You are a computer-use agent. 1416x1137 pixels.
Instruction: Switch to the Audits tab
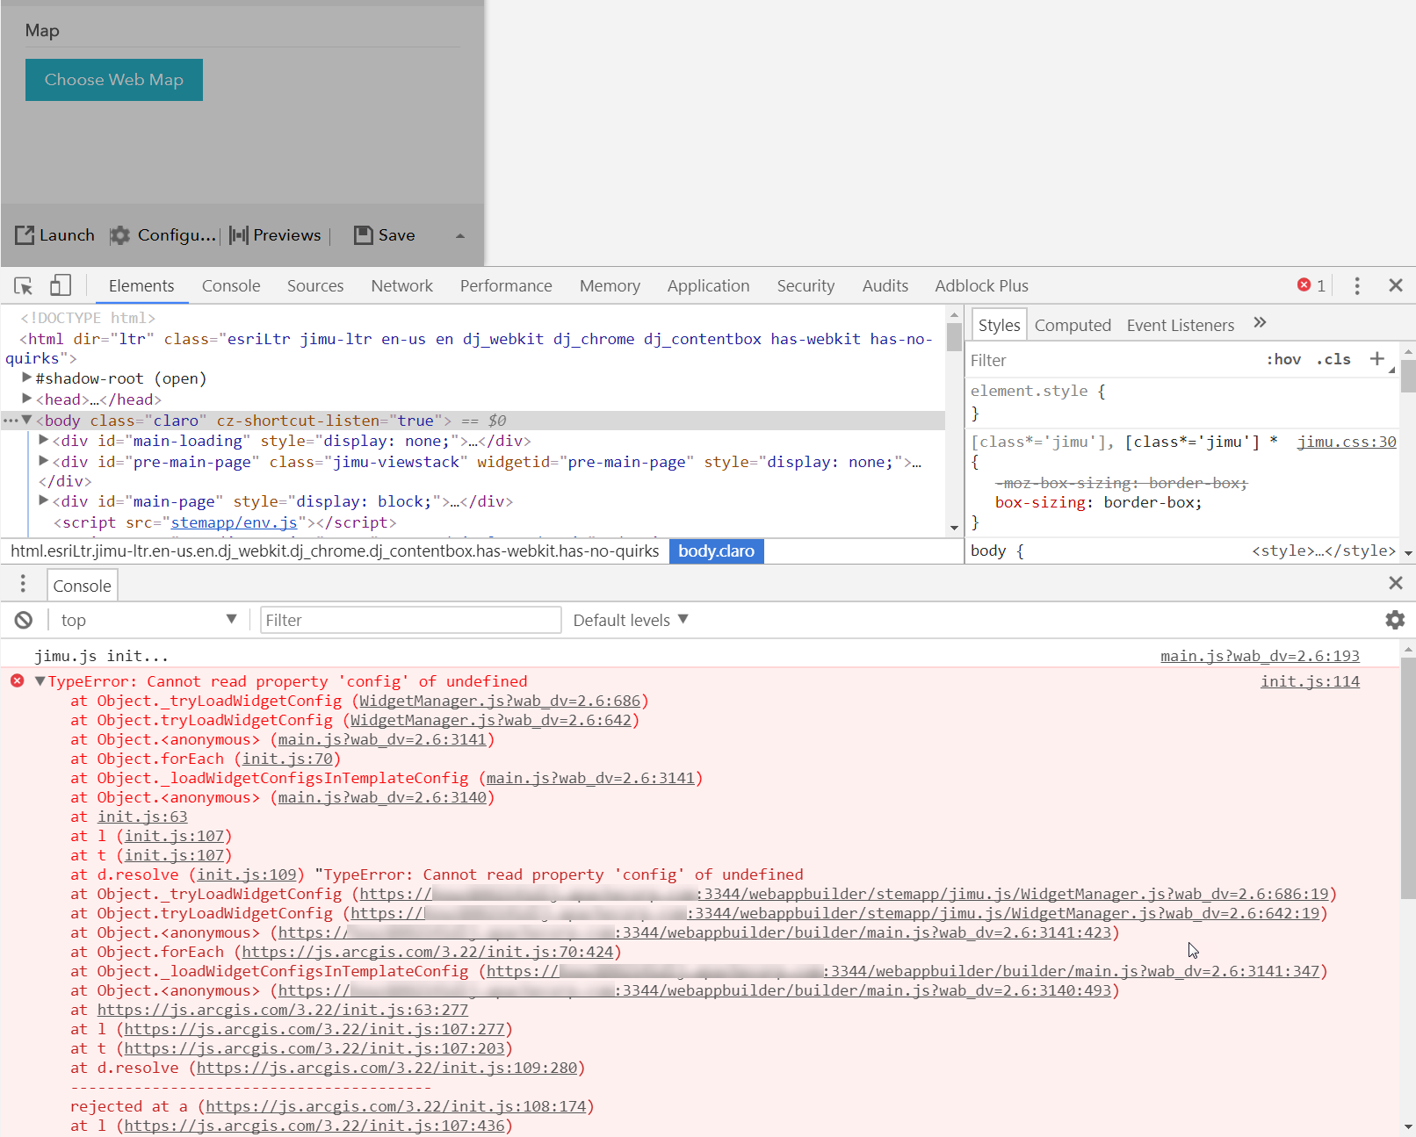click(885, 286)
